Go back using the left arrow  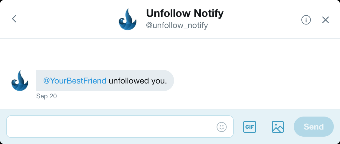(x=14, y=19)
